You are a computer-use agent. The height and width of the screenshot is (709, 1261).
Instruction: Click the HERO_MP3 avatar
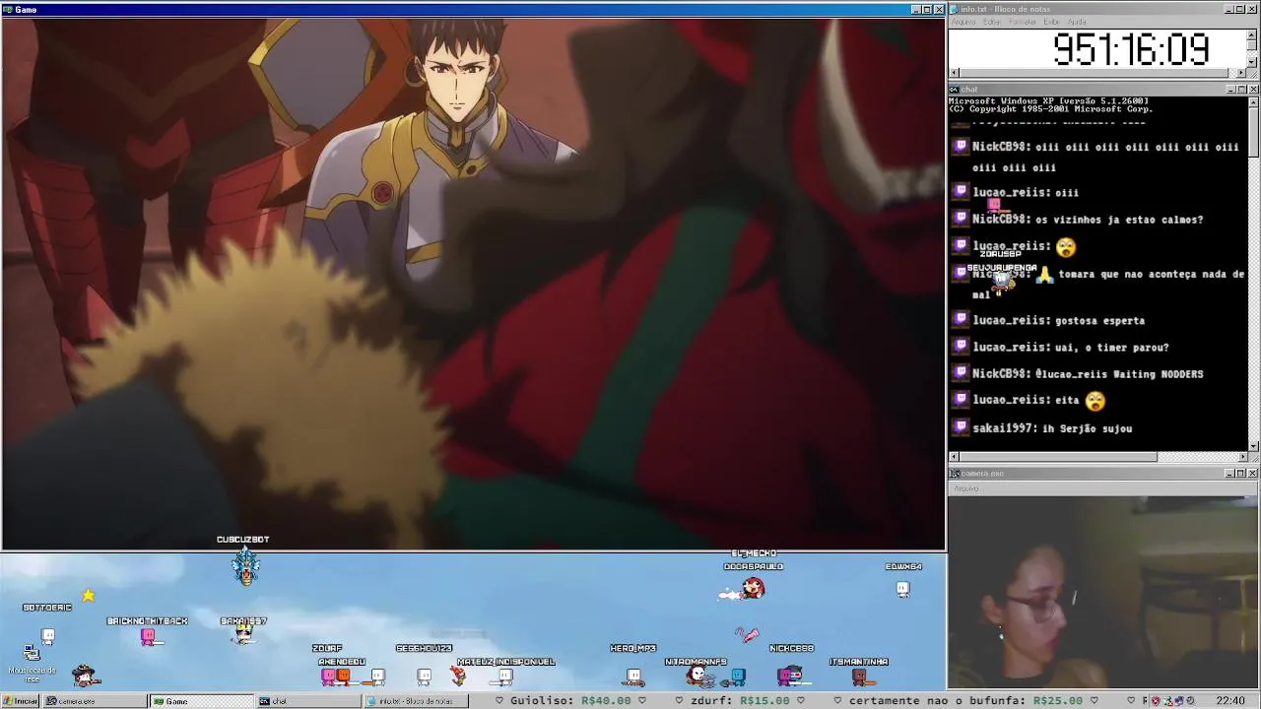pyautogui.click(x=633, y=677)
